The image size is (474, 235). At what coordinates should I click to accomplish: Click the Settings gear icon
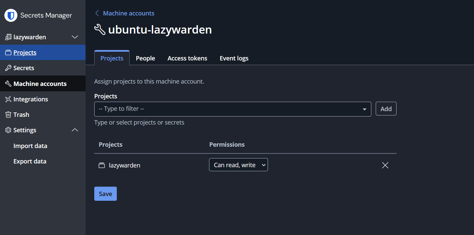(x=8, y=130)
